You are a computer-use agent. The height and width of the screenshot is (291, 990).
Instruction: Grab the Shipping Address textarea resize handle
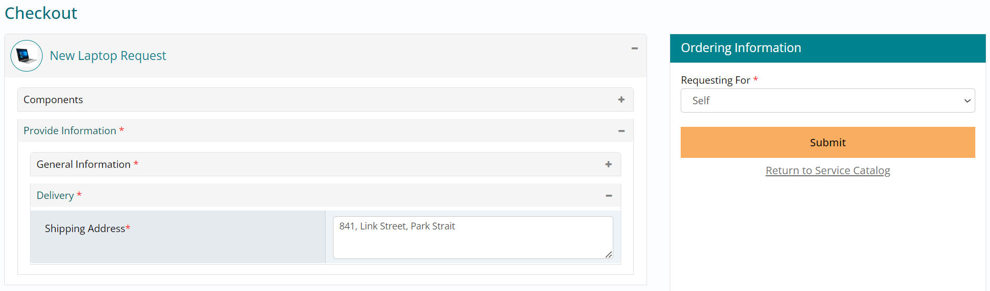pyautogui.click(x=609, y=255)
